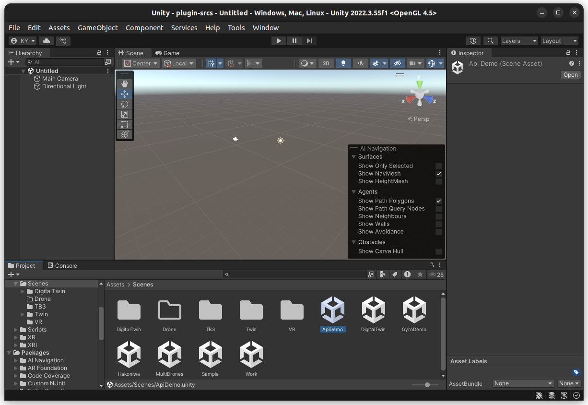The image size is (588, 405).
Task: Enable Show Walls checkbox
Action: (439, 224)
